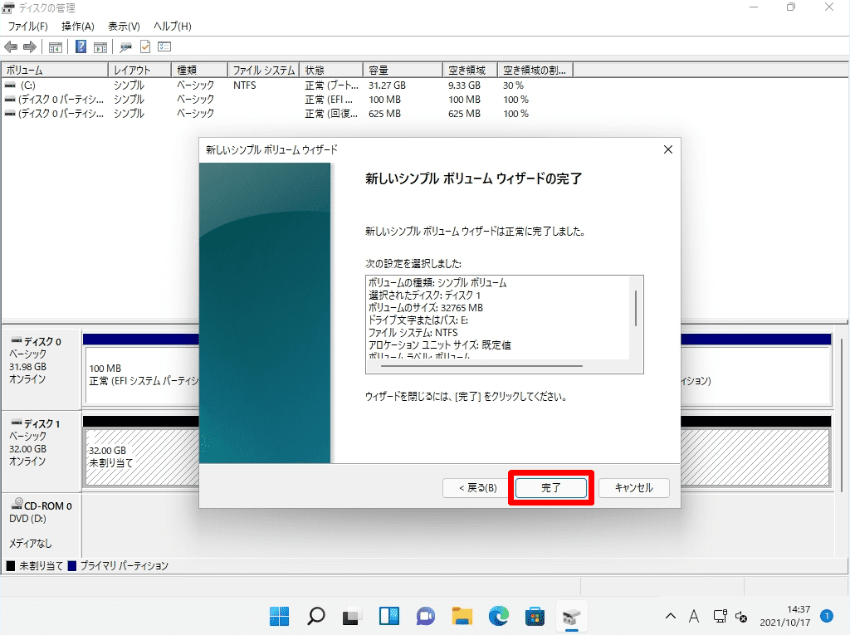Open Help with the blue question mark icon
The width and height of the screenshot is (850, 635).
(x=81, y=47)
